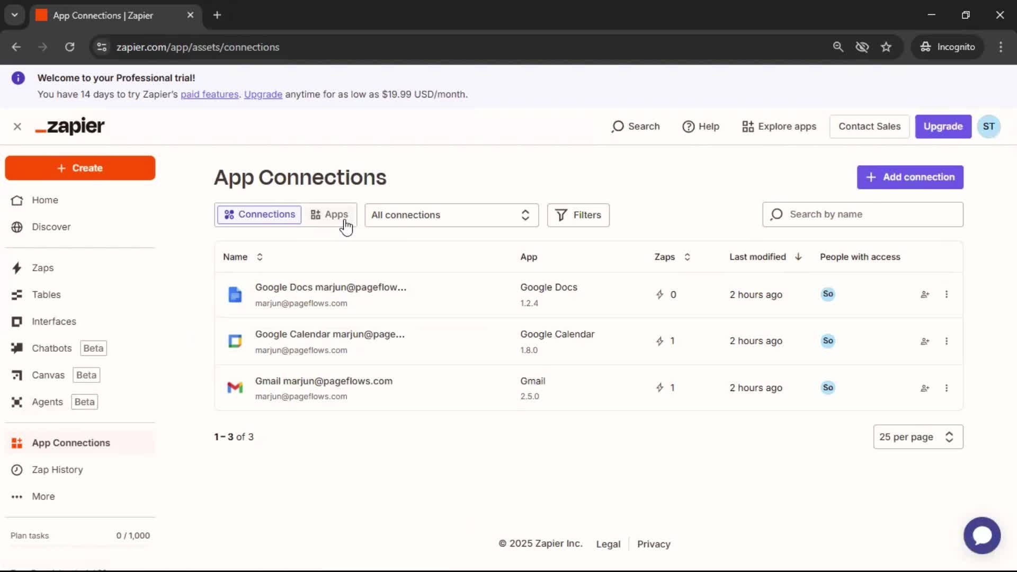Click So avatar in Google Docs row
1017x572 pixels.
point(828,294)
